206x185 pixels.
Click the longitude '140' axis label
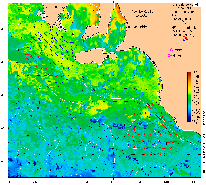click(166, 182)
